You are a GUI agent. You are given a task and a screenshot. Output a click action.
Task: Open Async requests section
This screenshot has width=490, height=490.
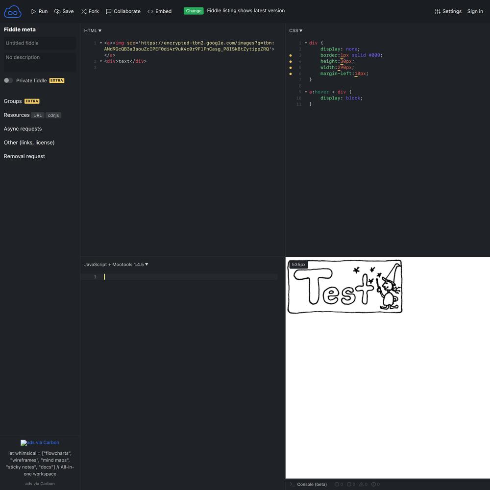pos(23,128)
